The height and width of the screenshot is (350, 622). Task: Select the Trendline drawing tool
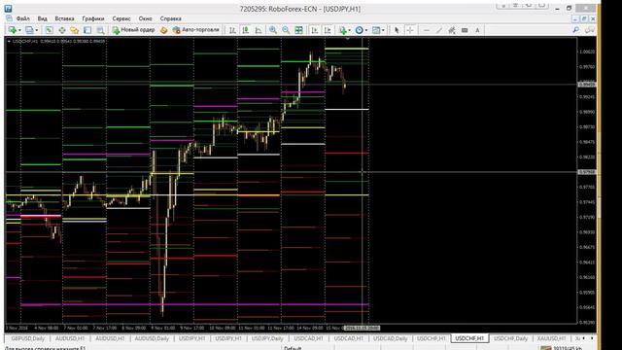[439, 30]
